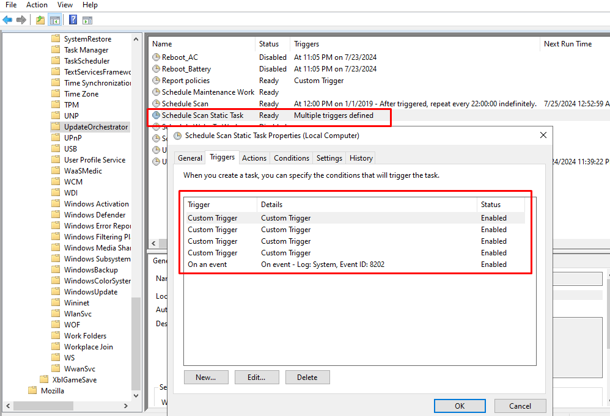Select the Workplace Join folder
610x416 pixels.
(x=88, y=346)
